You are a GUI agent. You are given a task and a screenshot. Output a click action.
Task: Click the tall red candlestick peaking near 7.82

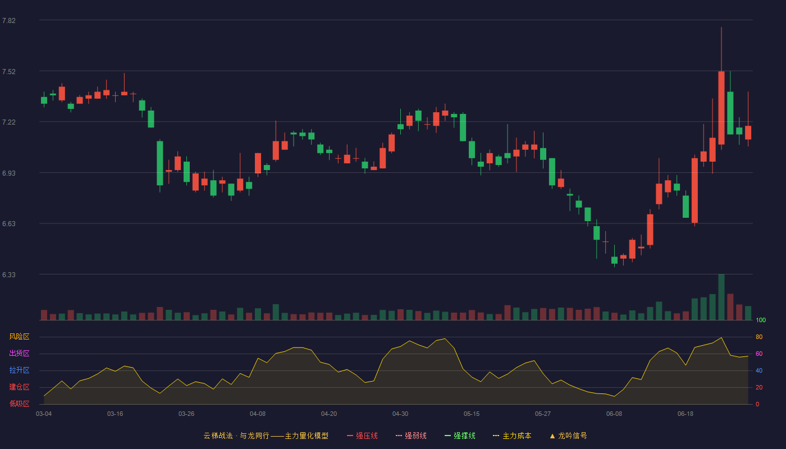pyautogui.click(x=721, y=108)
